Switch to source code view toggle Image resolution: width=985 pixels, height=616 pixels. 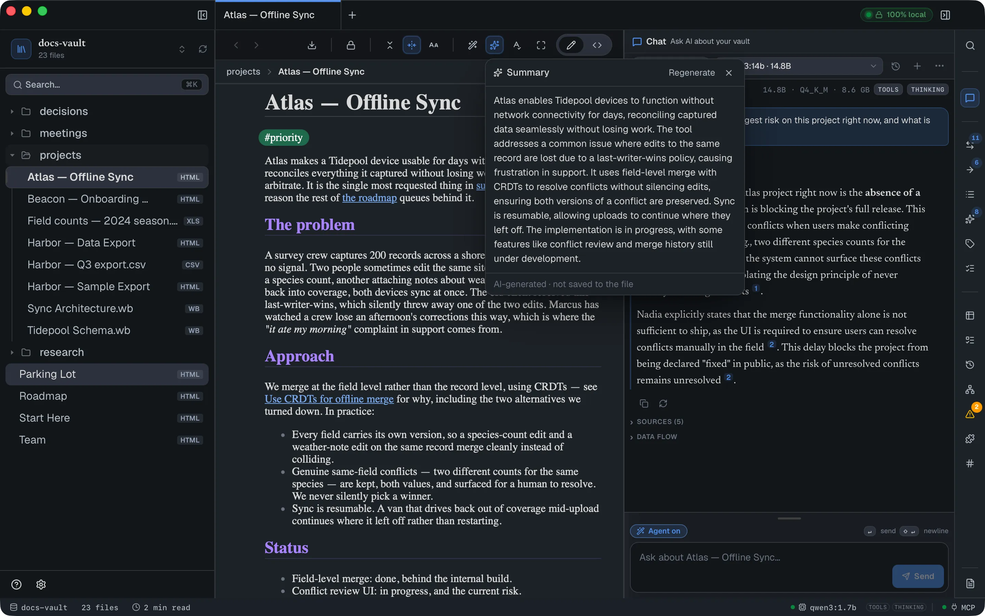[x=597, y=45]
